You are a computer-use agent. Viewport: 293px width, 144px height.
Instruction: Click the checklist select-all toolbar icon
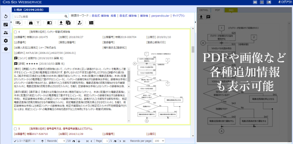pyautogui.click(x=18, y=23)
